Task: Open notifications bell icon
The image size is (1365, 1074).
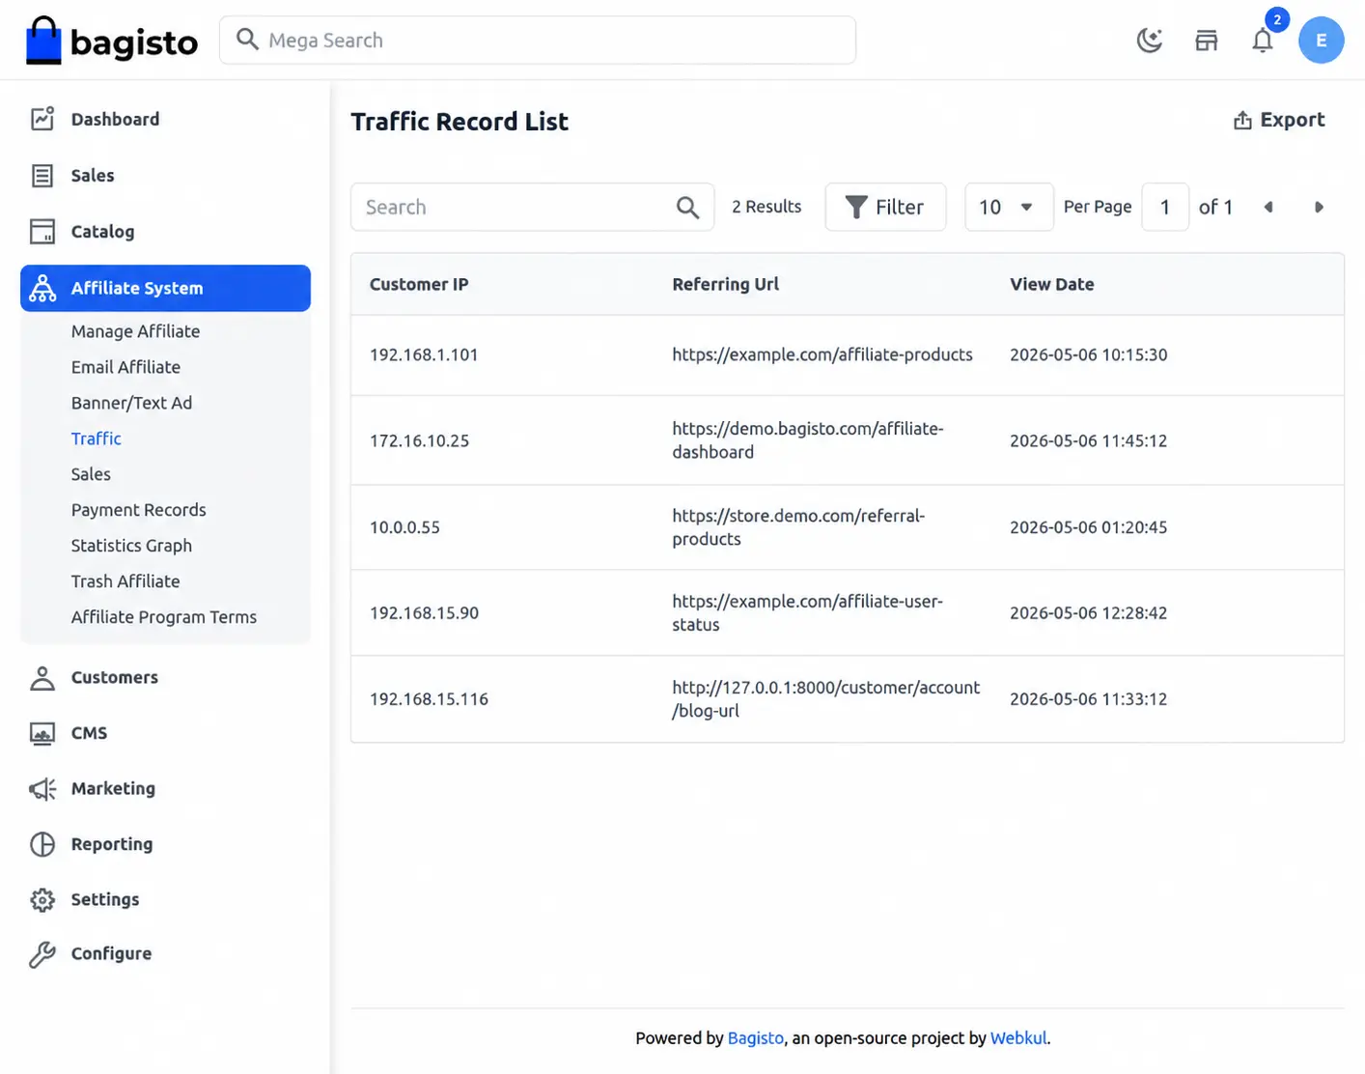Action: [x=1263, y=41]
